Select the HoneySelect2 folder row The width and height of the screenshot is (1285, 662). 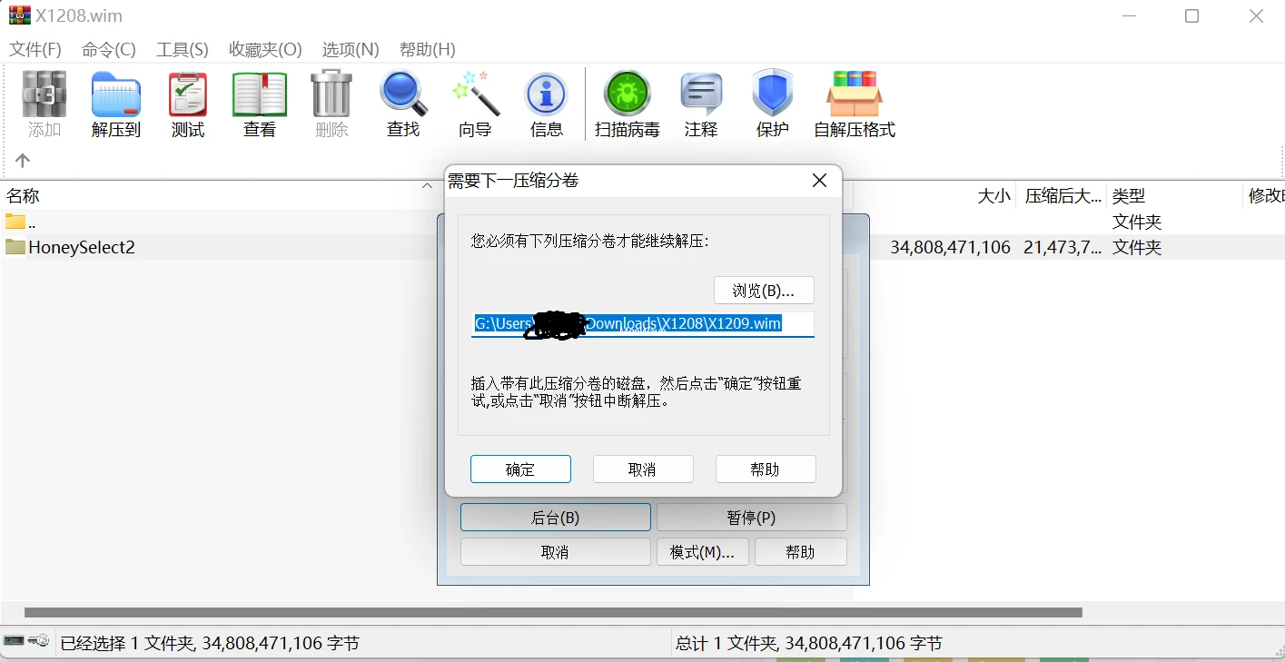tap(82, 247)
